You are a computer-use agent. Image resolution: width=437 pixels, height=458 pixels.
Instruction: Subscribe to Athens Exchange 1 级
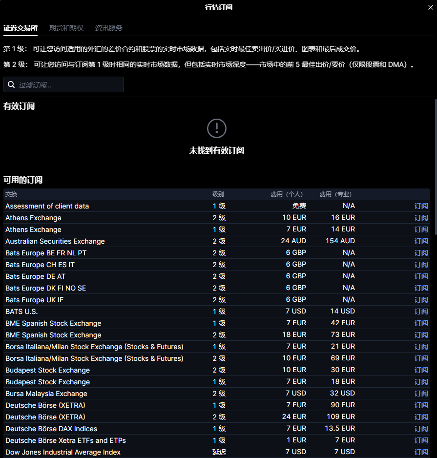pyautogui.click(x=421, y=229)
